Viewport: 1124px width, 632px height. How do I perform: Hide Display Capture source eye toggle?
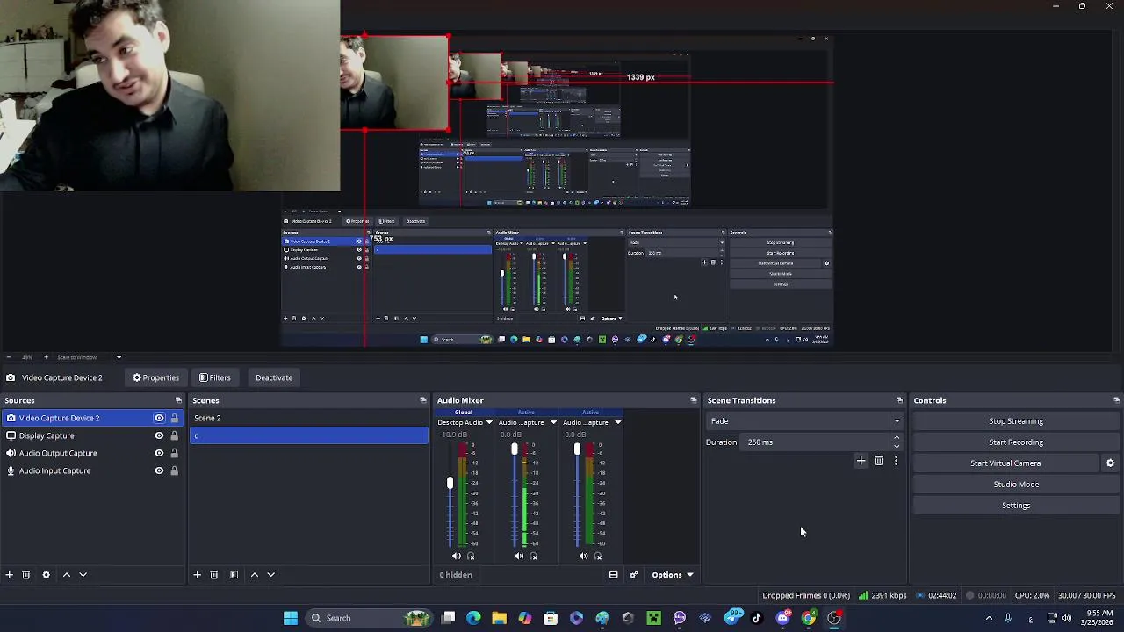(159, 435)
